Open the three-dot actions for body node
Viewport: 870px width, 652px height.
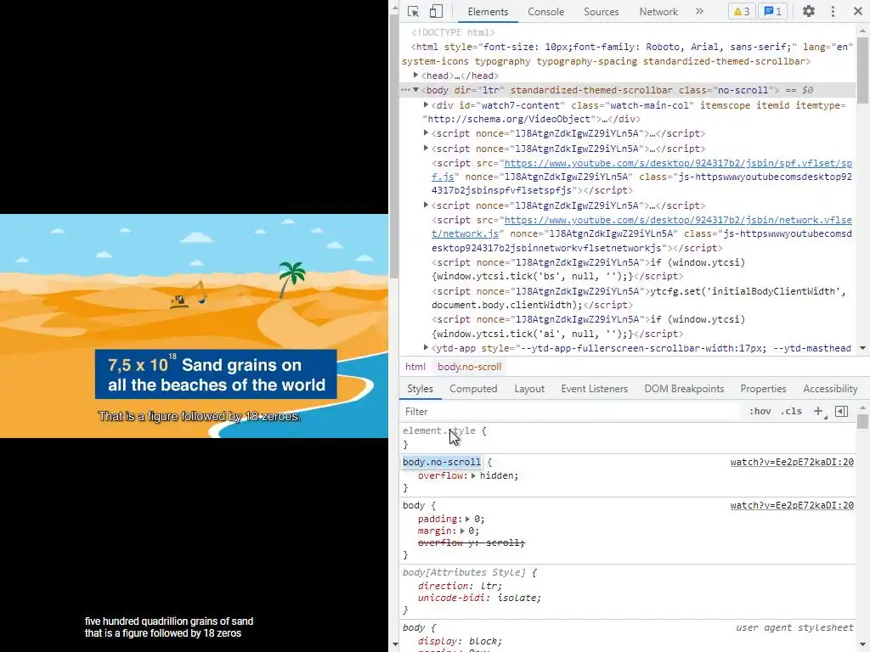point(405,90)
